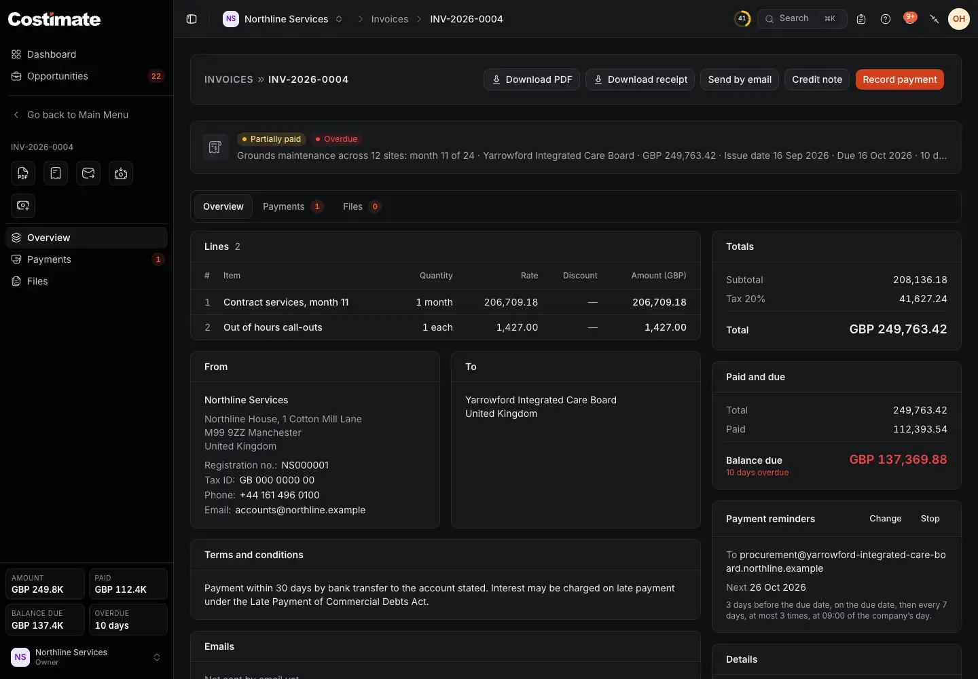Select Overview in the sidebar

coord(86,238)
